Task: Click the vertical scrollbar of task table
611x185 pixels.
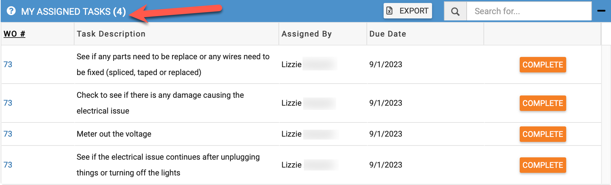Action: [606, 115]
